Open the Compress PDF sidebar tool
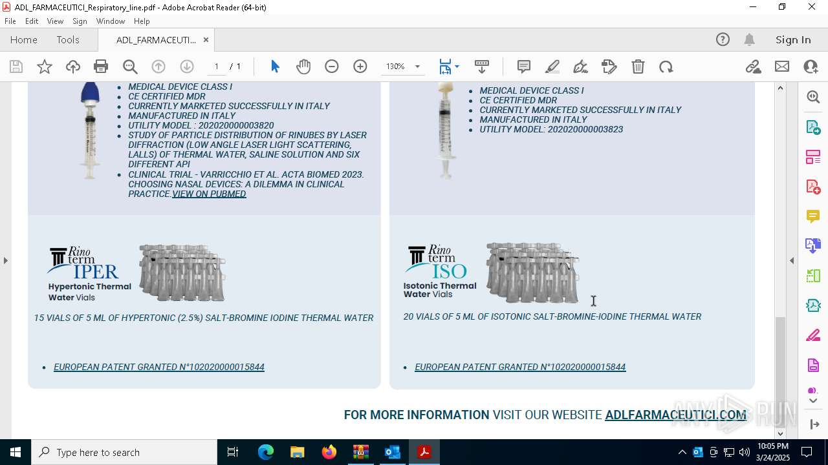This screenshot has width=828, height=465. pos(813,305)
